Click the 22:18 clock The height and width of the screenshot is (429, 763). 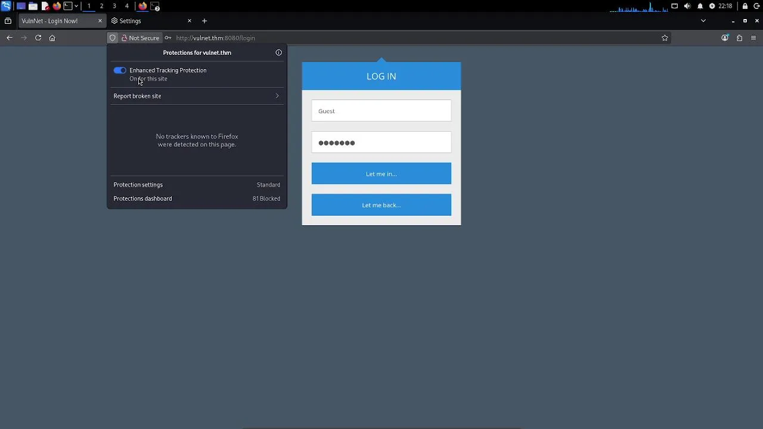(725, 6)
